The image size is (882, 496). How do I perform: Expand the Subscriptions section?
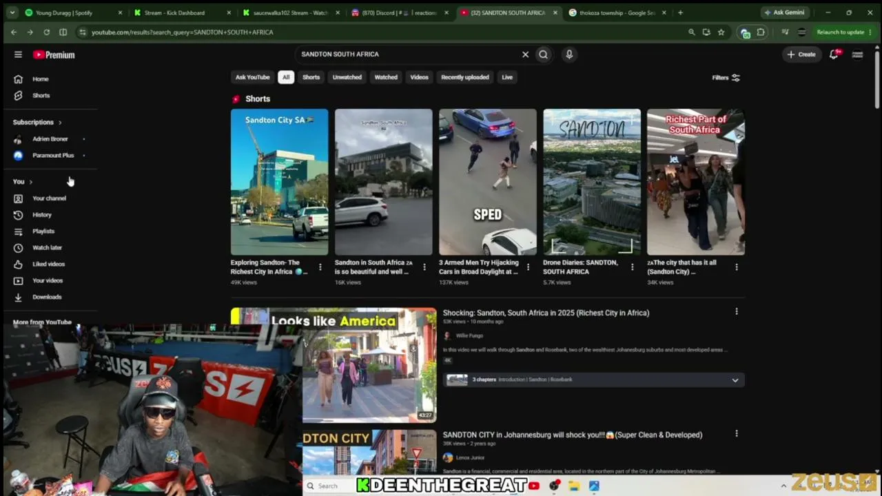pos(37,123)
